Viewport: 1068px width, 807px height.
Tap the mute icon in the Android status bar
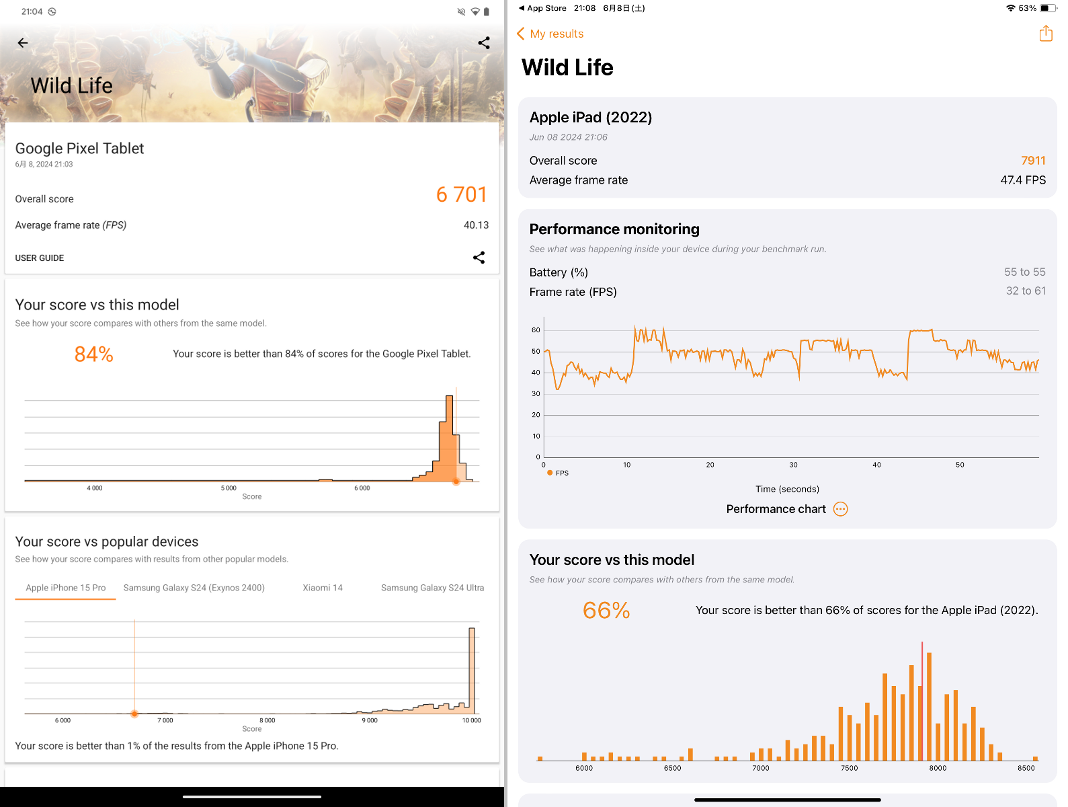click(460, 11)
